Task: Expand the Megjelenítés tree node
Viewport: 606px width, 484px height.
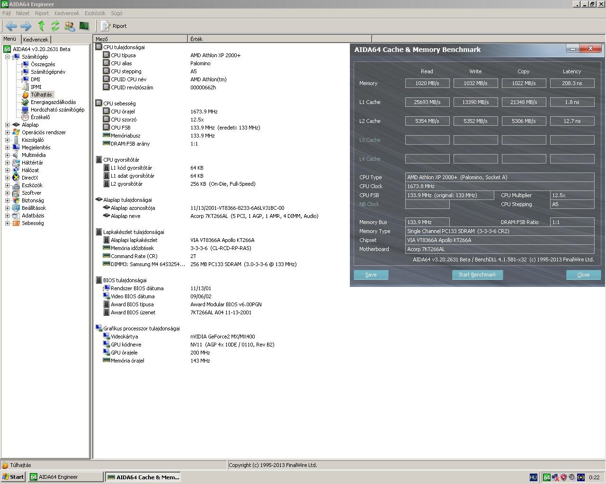Action: [x=7, y=147]
